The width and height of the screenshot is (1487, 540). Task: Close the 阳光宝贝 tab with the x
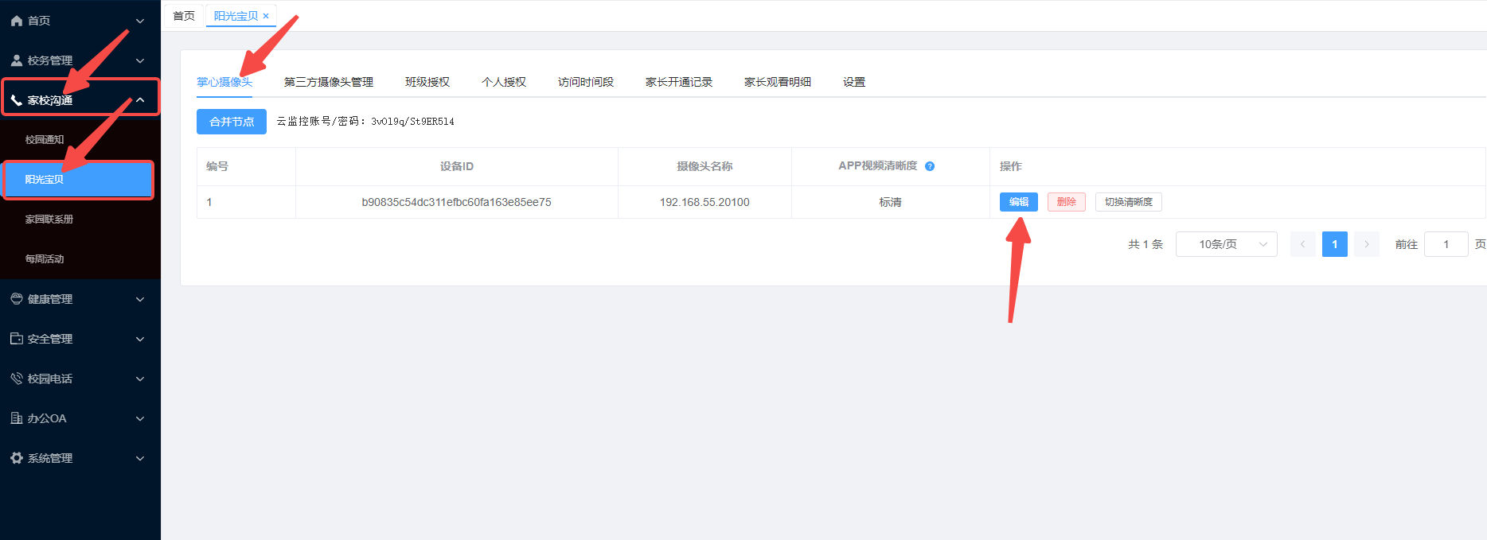[x=266, y=16]
